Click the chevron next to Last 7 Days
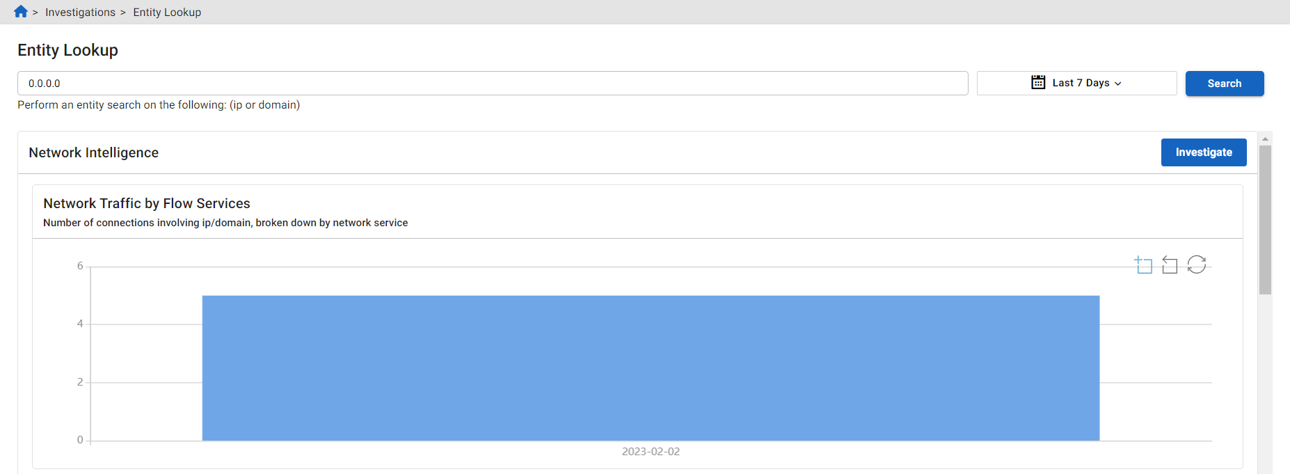Viewport: 1290px width, 474px height. click(1118, 83)
